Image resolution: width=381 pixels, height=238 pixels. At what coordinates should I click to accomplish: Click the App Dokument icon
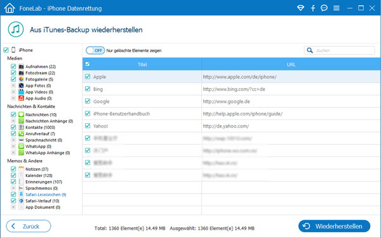pyautogui.click(x=21, y=207)
